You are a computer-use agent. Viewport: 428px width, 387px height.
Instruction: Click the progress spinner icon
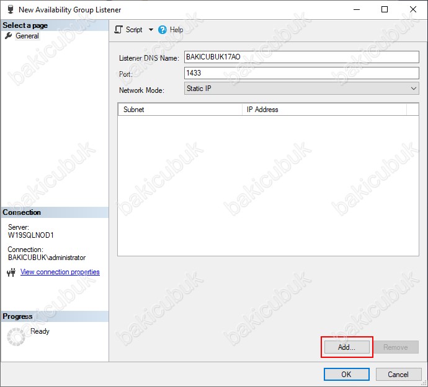click(16, 337)
